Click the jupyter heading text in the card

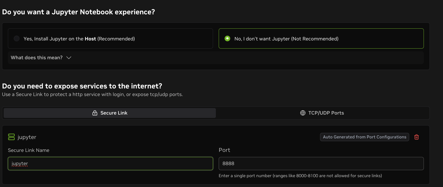pyautogui.click(x=27, y=137)
